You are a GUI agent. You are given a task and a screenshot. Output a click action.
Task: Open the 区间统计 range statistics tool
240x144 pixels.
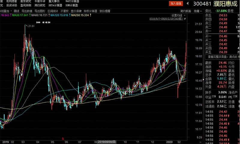point(51,11)
